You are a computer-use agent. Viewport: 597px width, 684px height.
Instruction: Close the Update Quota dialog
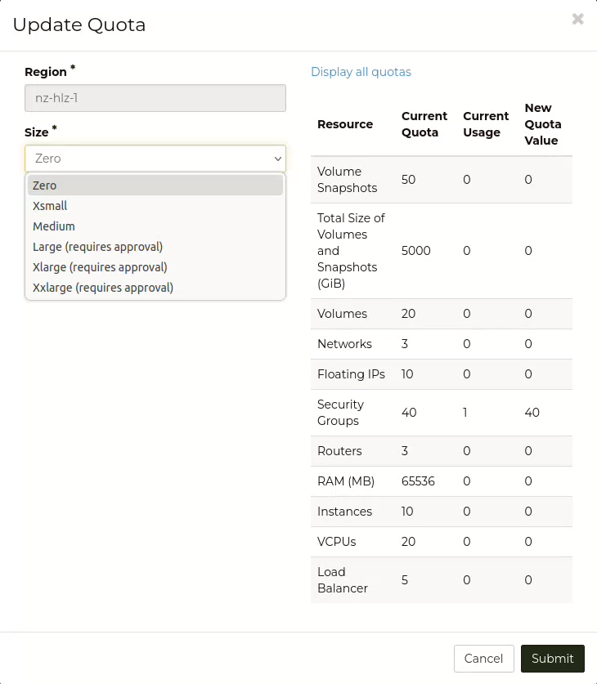tap(577, 19)
